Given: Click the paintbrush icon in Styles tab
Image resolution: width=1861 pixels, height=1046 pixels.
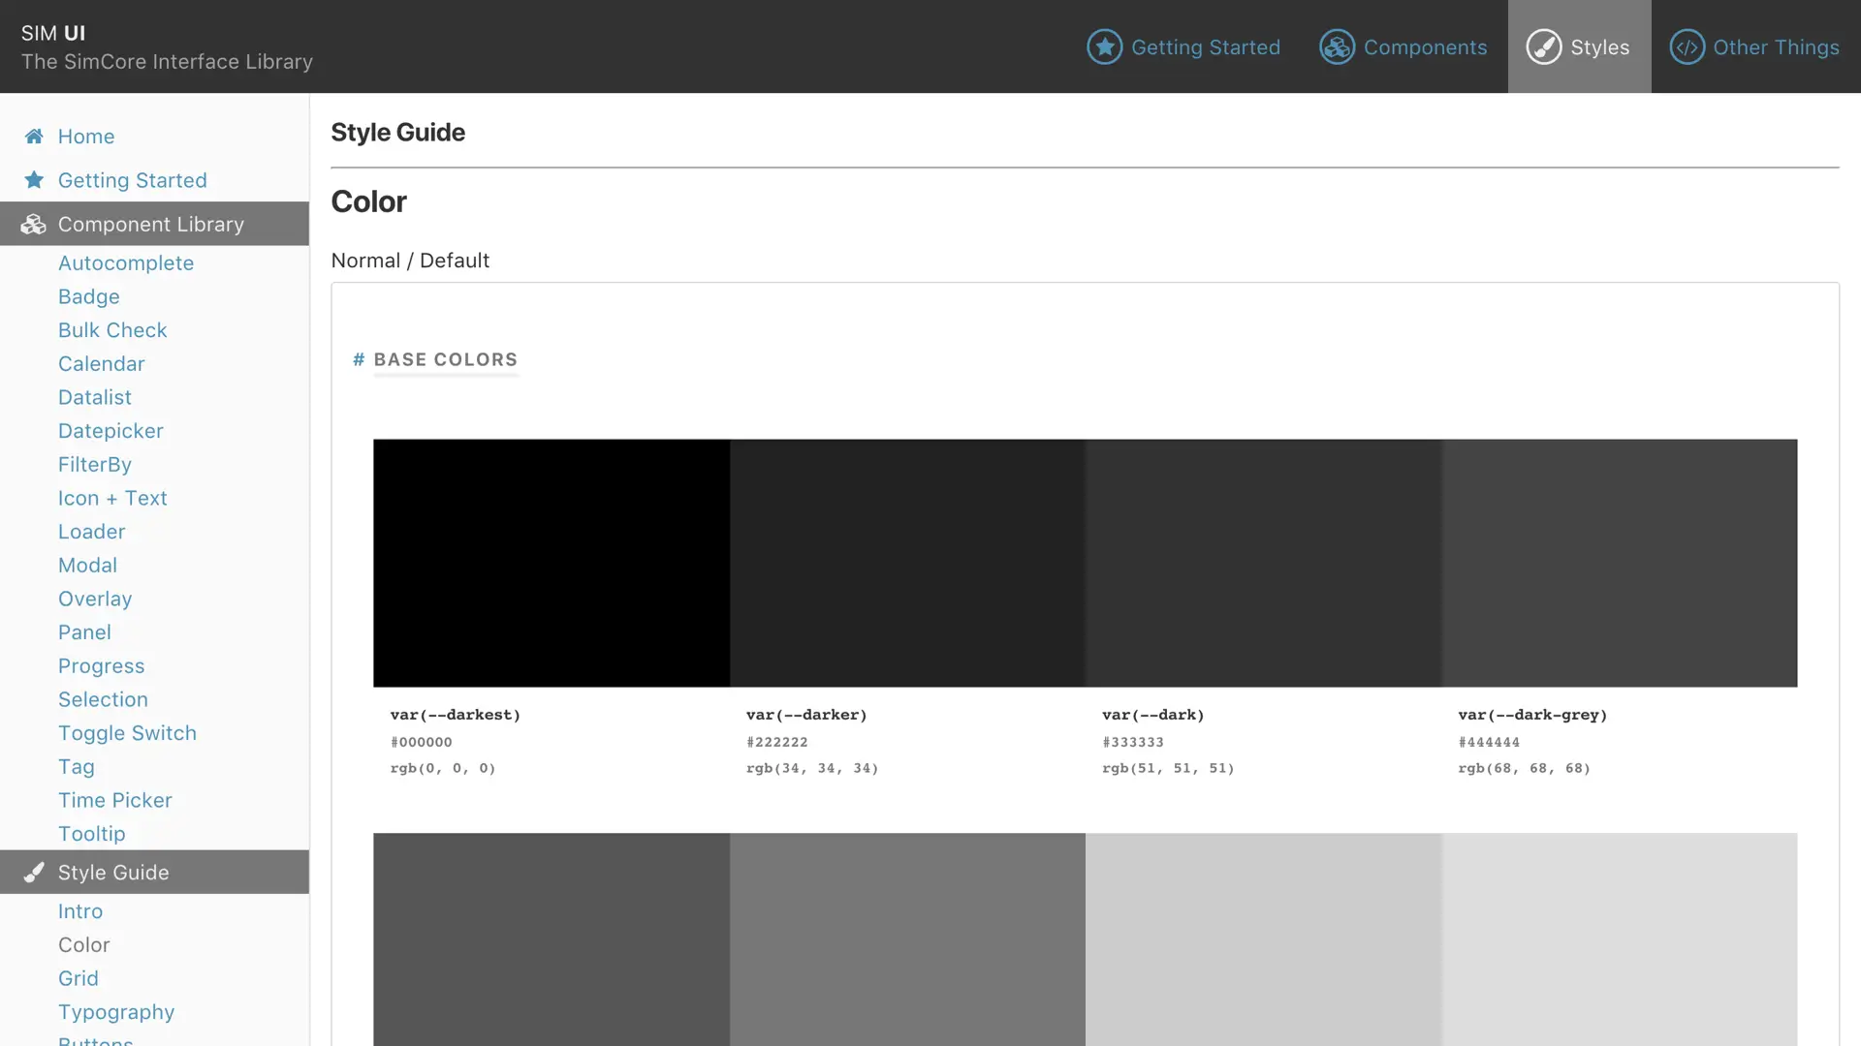Looking at the screenshot, I should (1543, 46).
